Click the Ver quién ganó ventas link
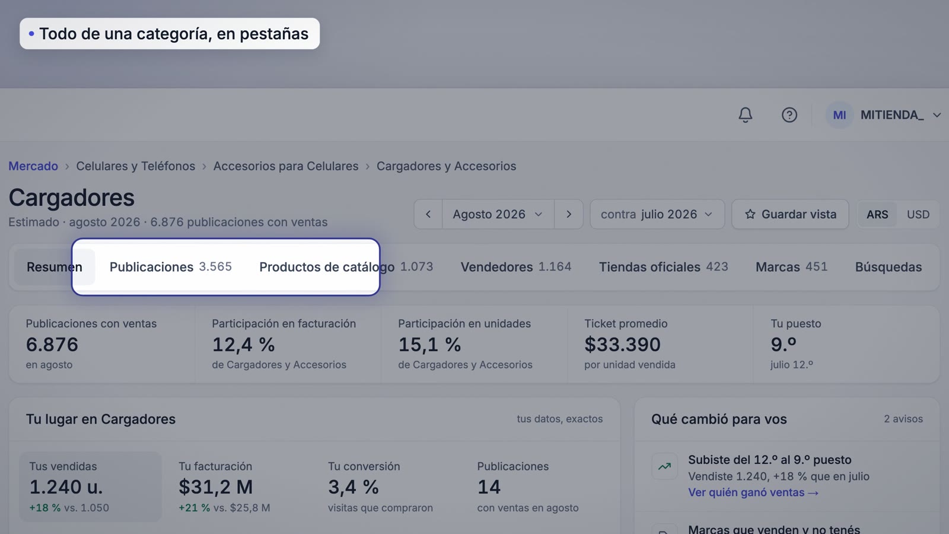949x534 pixels. pyautogui.click(x=753, y=492)
